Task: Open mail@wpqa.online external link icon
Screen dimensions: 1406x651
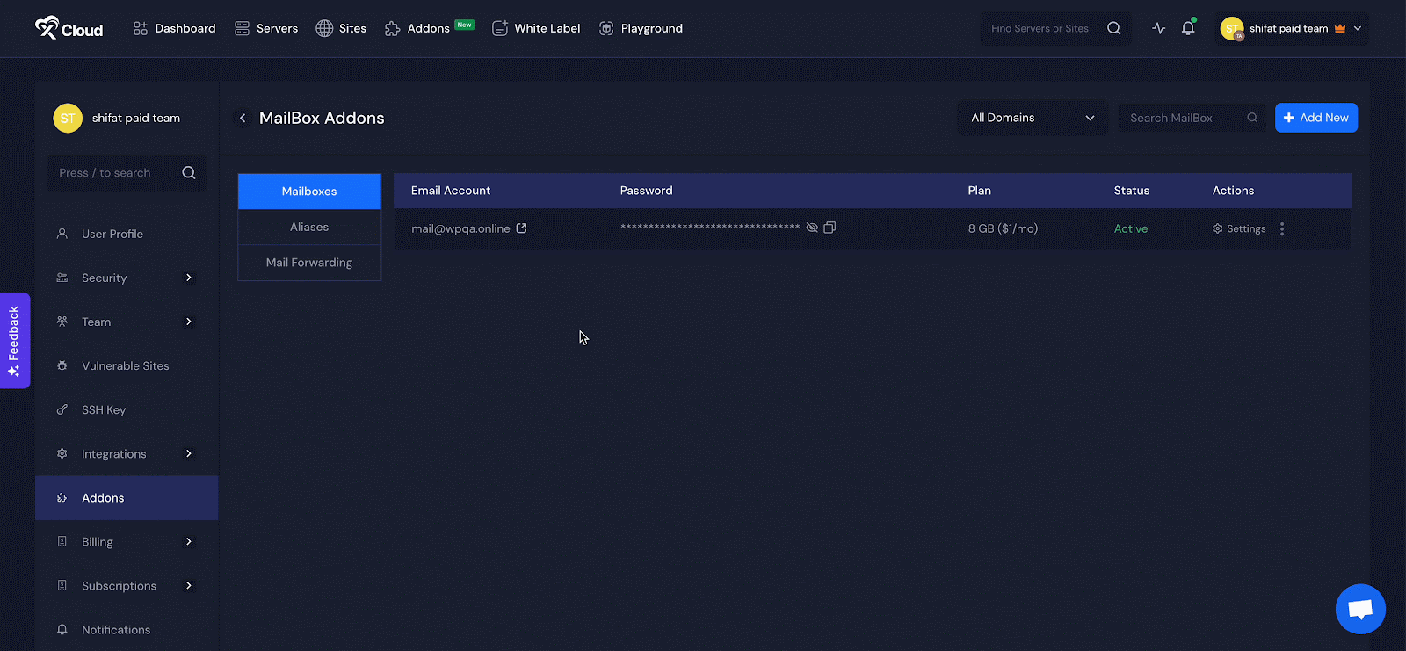Action: tap(521, 228)
